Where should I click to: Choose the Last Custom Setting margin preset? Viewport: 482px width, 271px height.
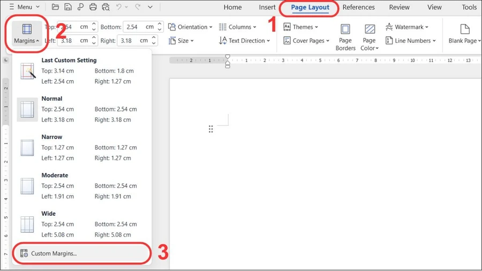82,71
